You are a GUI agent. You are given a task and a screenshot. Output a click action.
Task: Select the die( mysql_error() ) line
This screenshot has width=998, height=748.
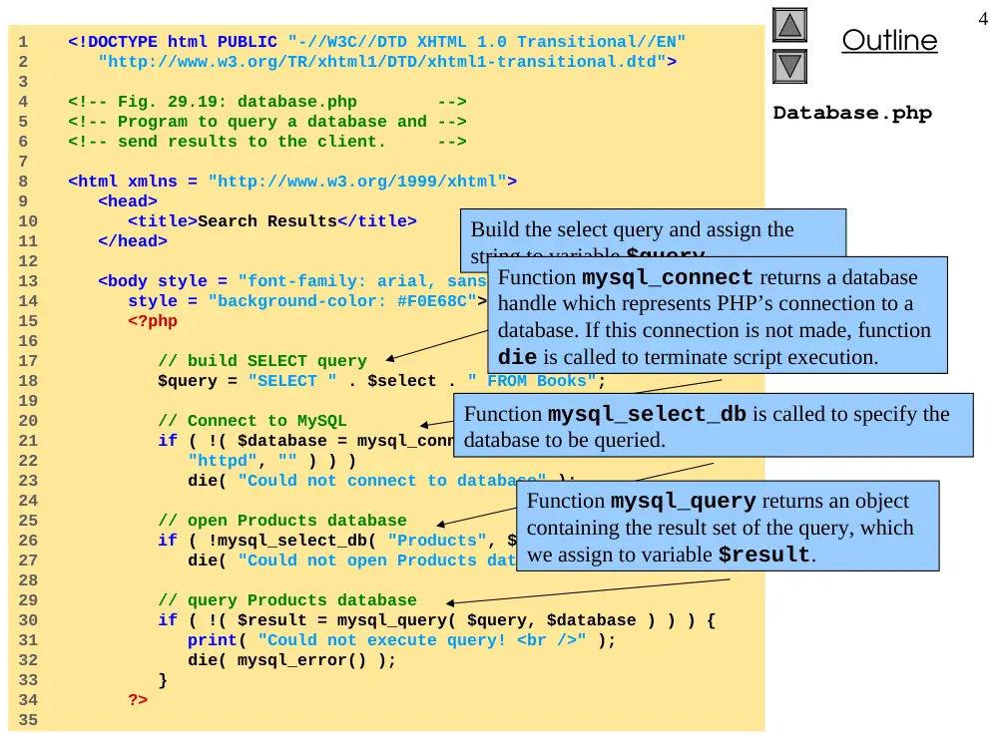(292, 660)
